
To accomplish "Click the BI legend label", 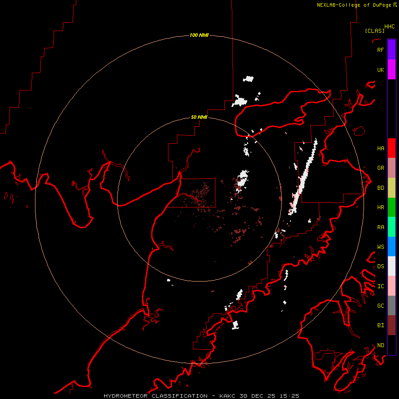I will pyautogui.click(x=380, y=325).
